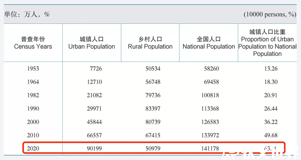Select the National Population column header
The height and width of the screenshot is (160, 301).
click(x=209, y=43)
